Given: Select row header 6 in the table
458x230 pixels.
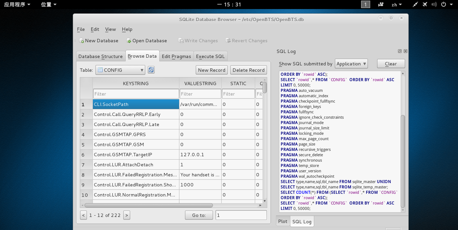Looking at the screenshot, I should pyautogui.click(x=86, y=155).
